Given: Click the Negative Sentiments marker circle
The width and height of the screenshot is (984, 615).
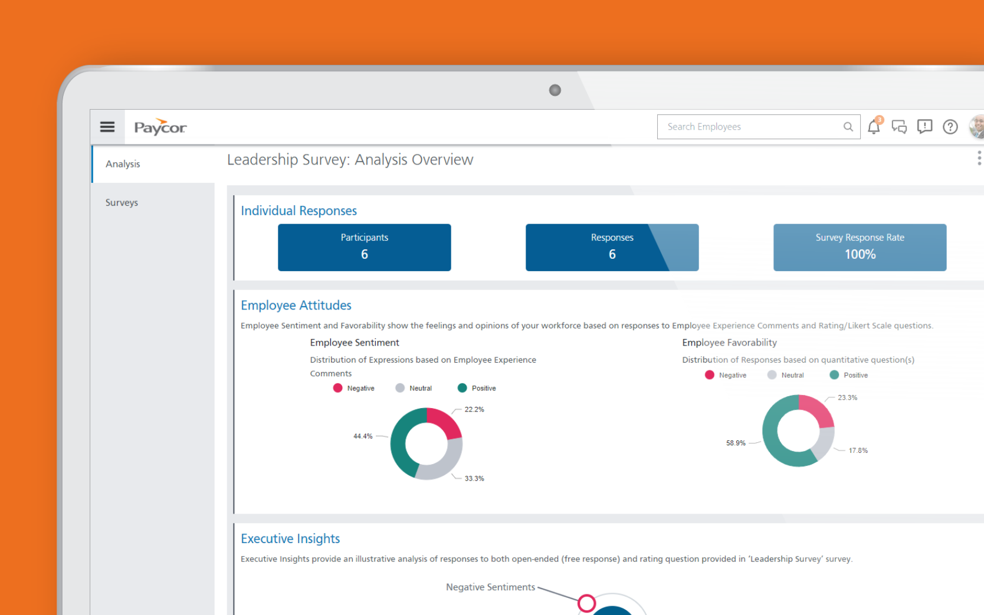Looking at the screenshot, I should pyautogui.click(x=587, y=603).
